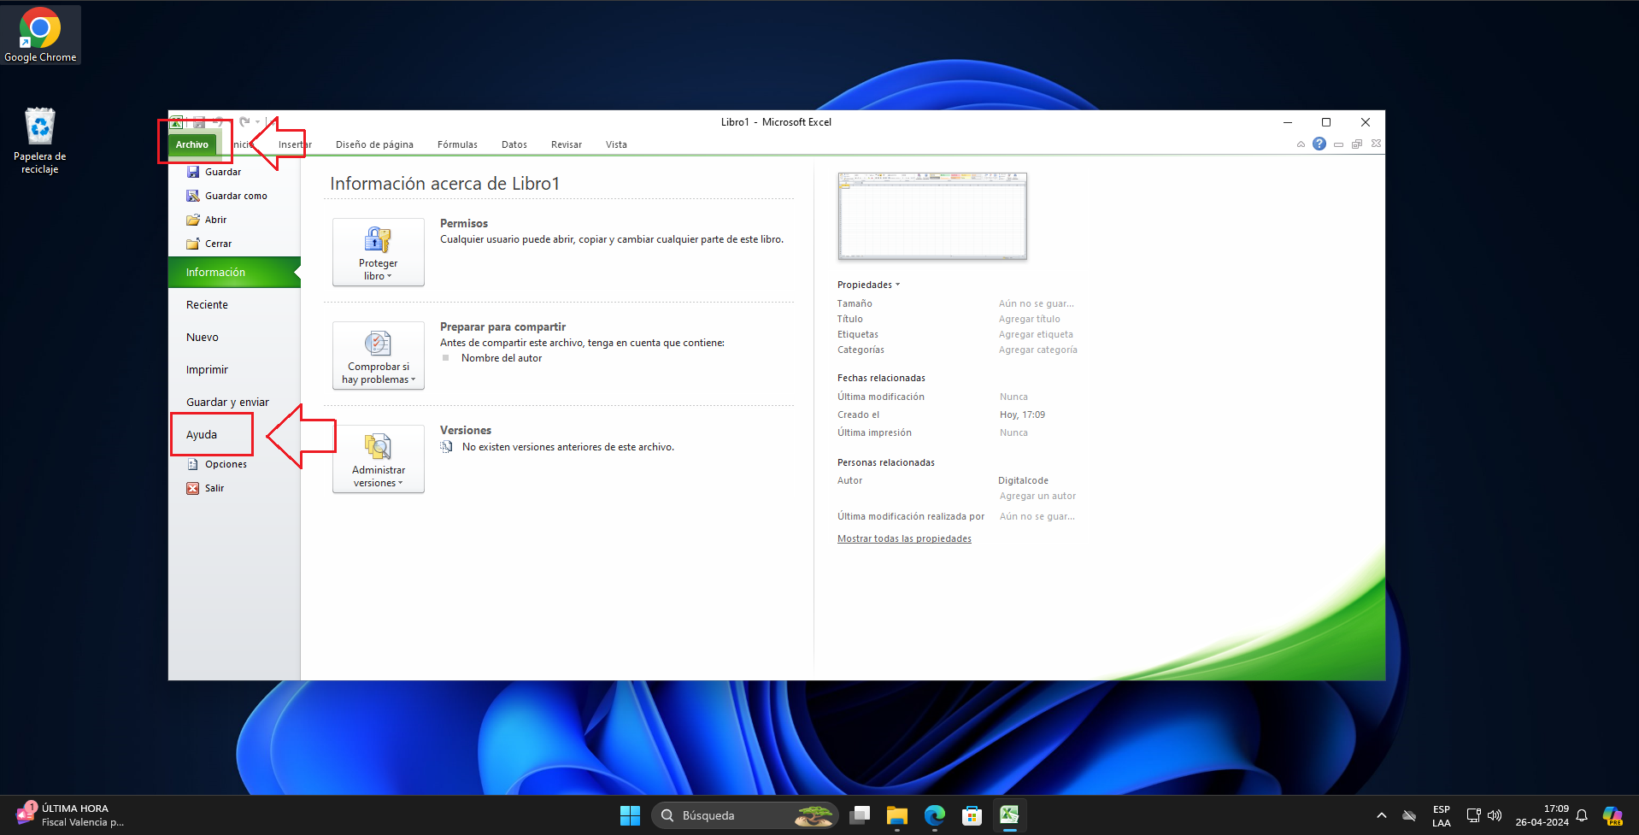Click the cloud sync icon in system tray
This screenshot has width=1639, height=835.
(1409, 815)
